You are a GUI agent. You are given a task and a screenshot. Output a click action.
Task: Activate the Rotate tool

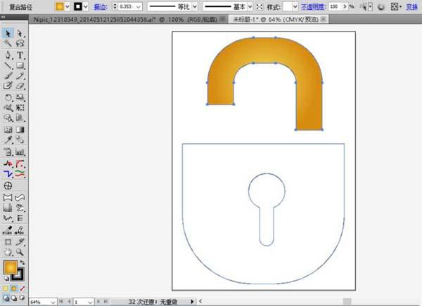tap(8, 98)
